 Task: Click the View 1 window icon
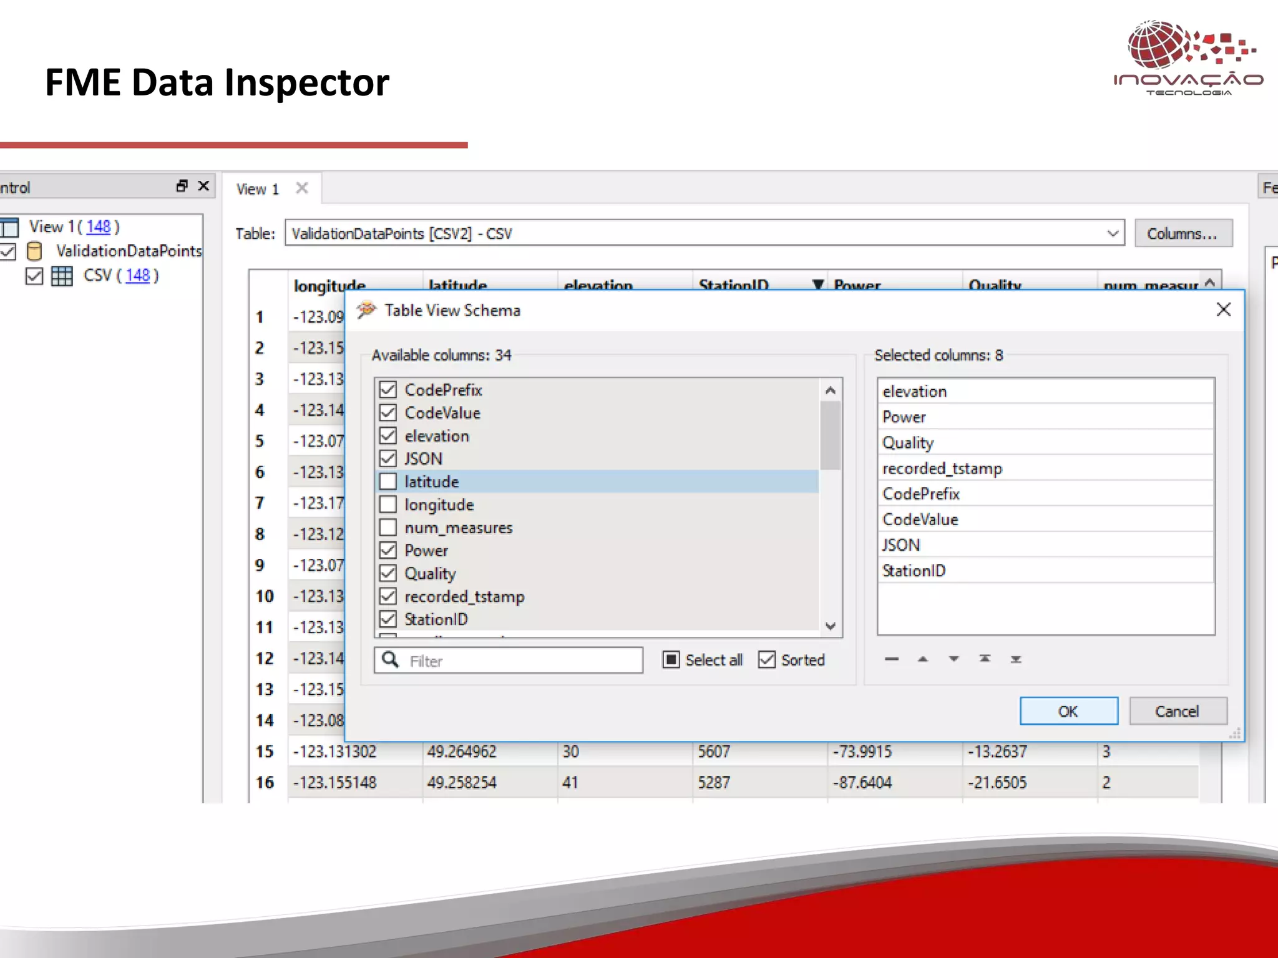coord(9,227)
